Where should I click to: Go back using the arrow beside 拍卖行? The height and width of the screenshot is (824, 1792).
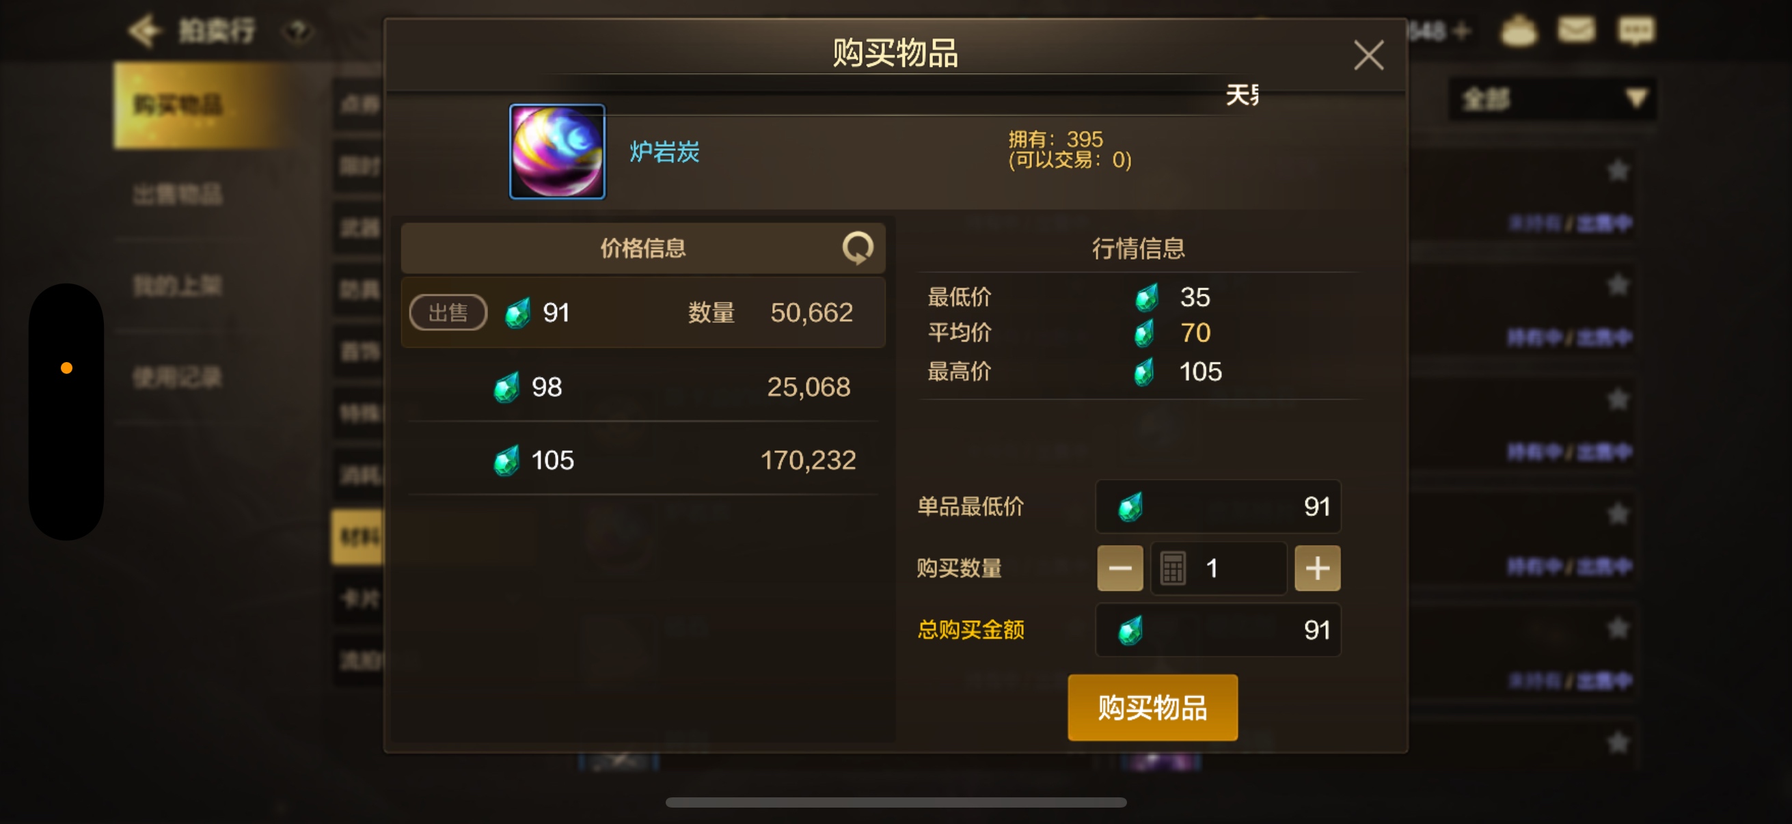[144, 31]
